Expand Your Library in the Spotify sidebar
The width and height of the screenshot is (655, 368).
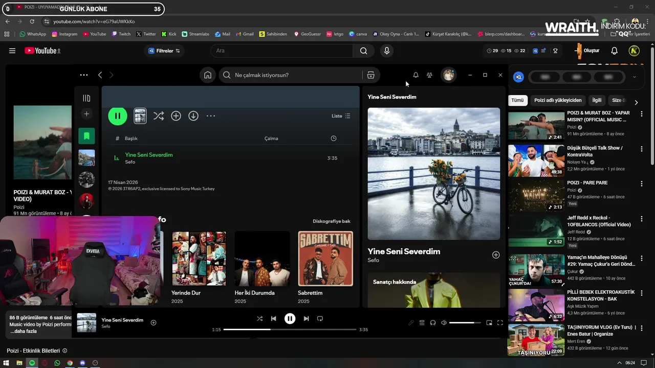[x=86, y=98]
